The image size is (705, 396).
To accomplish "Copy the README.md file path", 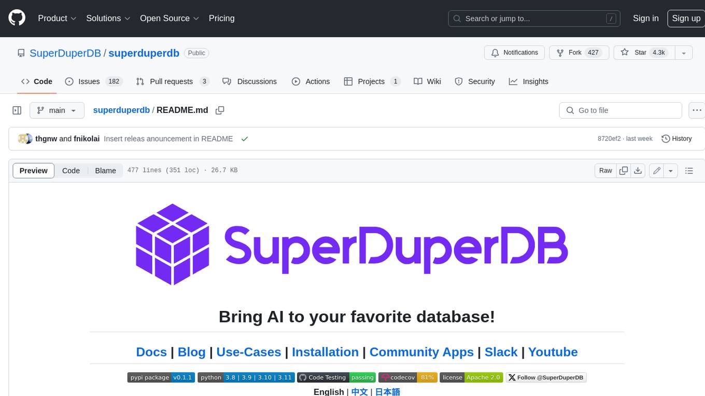I will click(220, 110).
